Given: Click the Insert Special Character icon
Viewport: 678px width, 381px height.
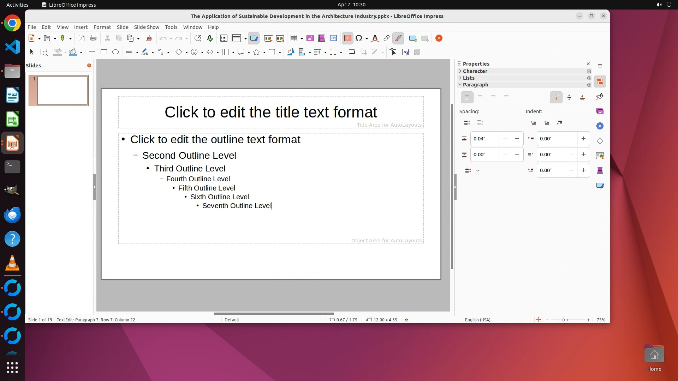Looking at the screenshot, I should (359, 38).
